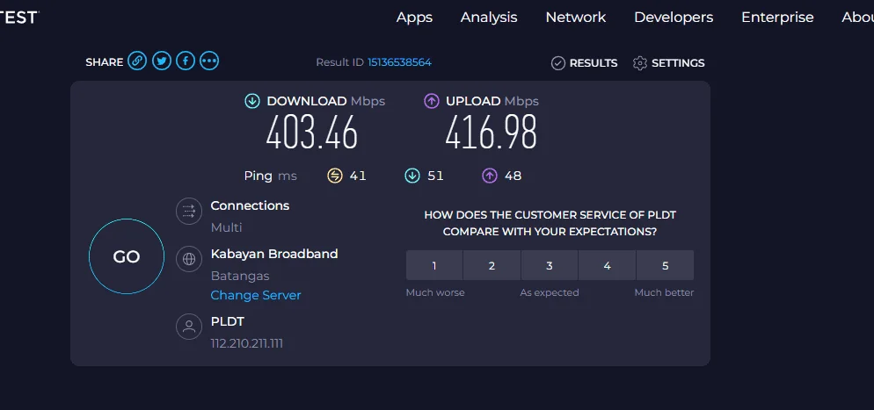Click the yellow idle ping icon

click(334, 176)
